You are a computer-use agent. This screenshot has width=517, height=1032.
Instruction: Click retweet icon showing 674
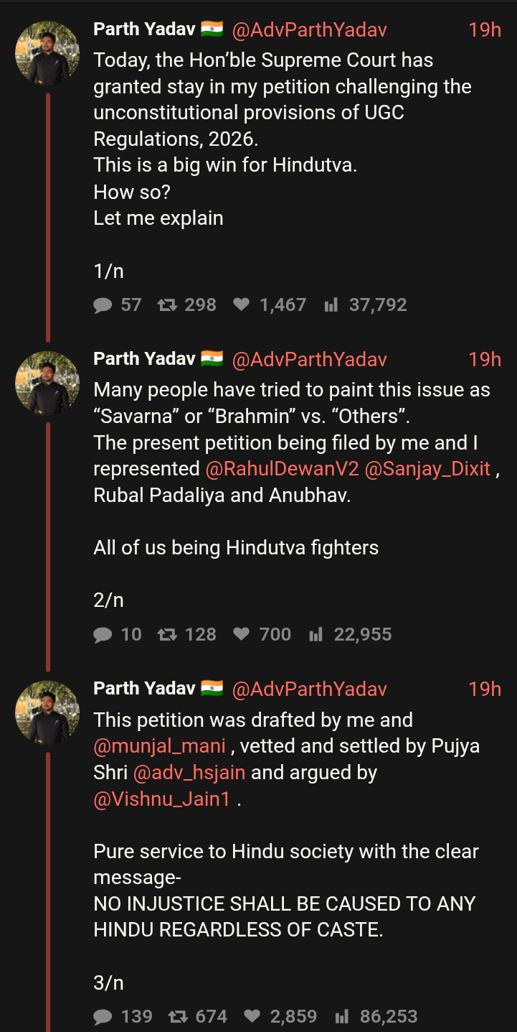178,1017
